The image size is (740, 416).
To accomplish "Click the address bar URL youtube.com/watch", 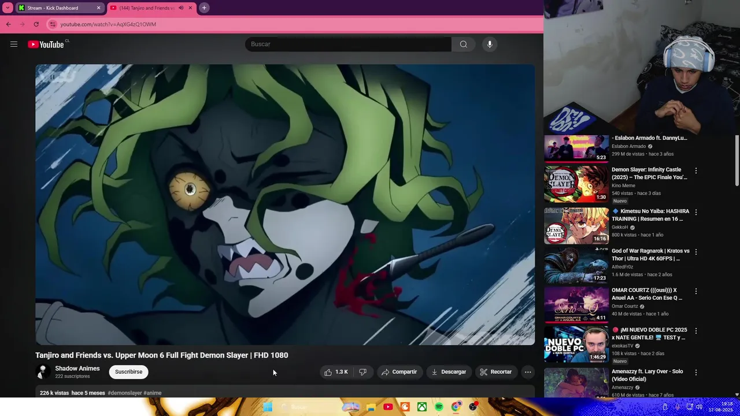I will click(x=108, y=24).
